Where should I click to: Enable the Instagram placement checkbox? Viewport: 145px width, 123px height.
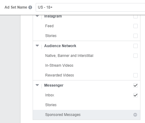(x=136, y=17)
